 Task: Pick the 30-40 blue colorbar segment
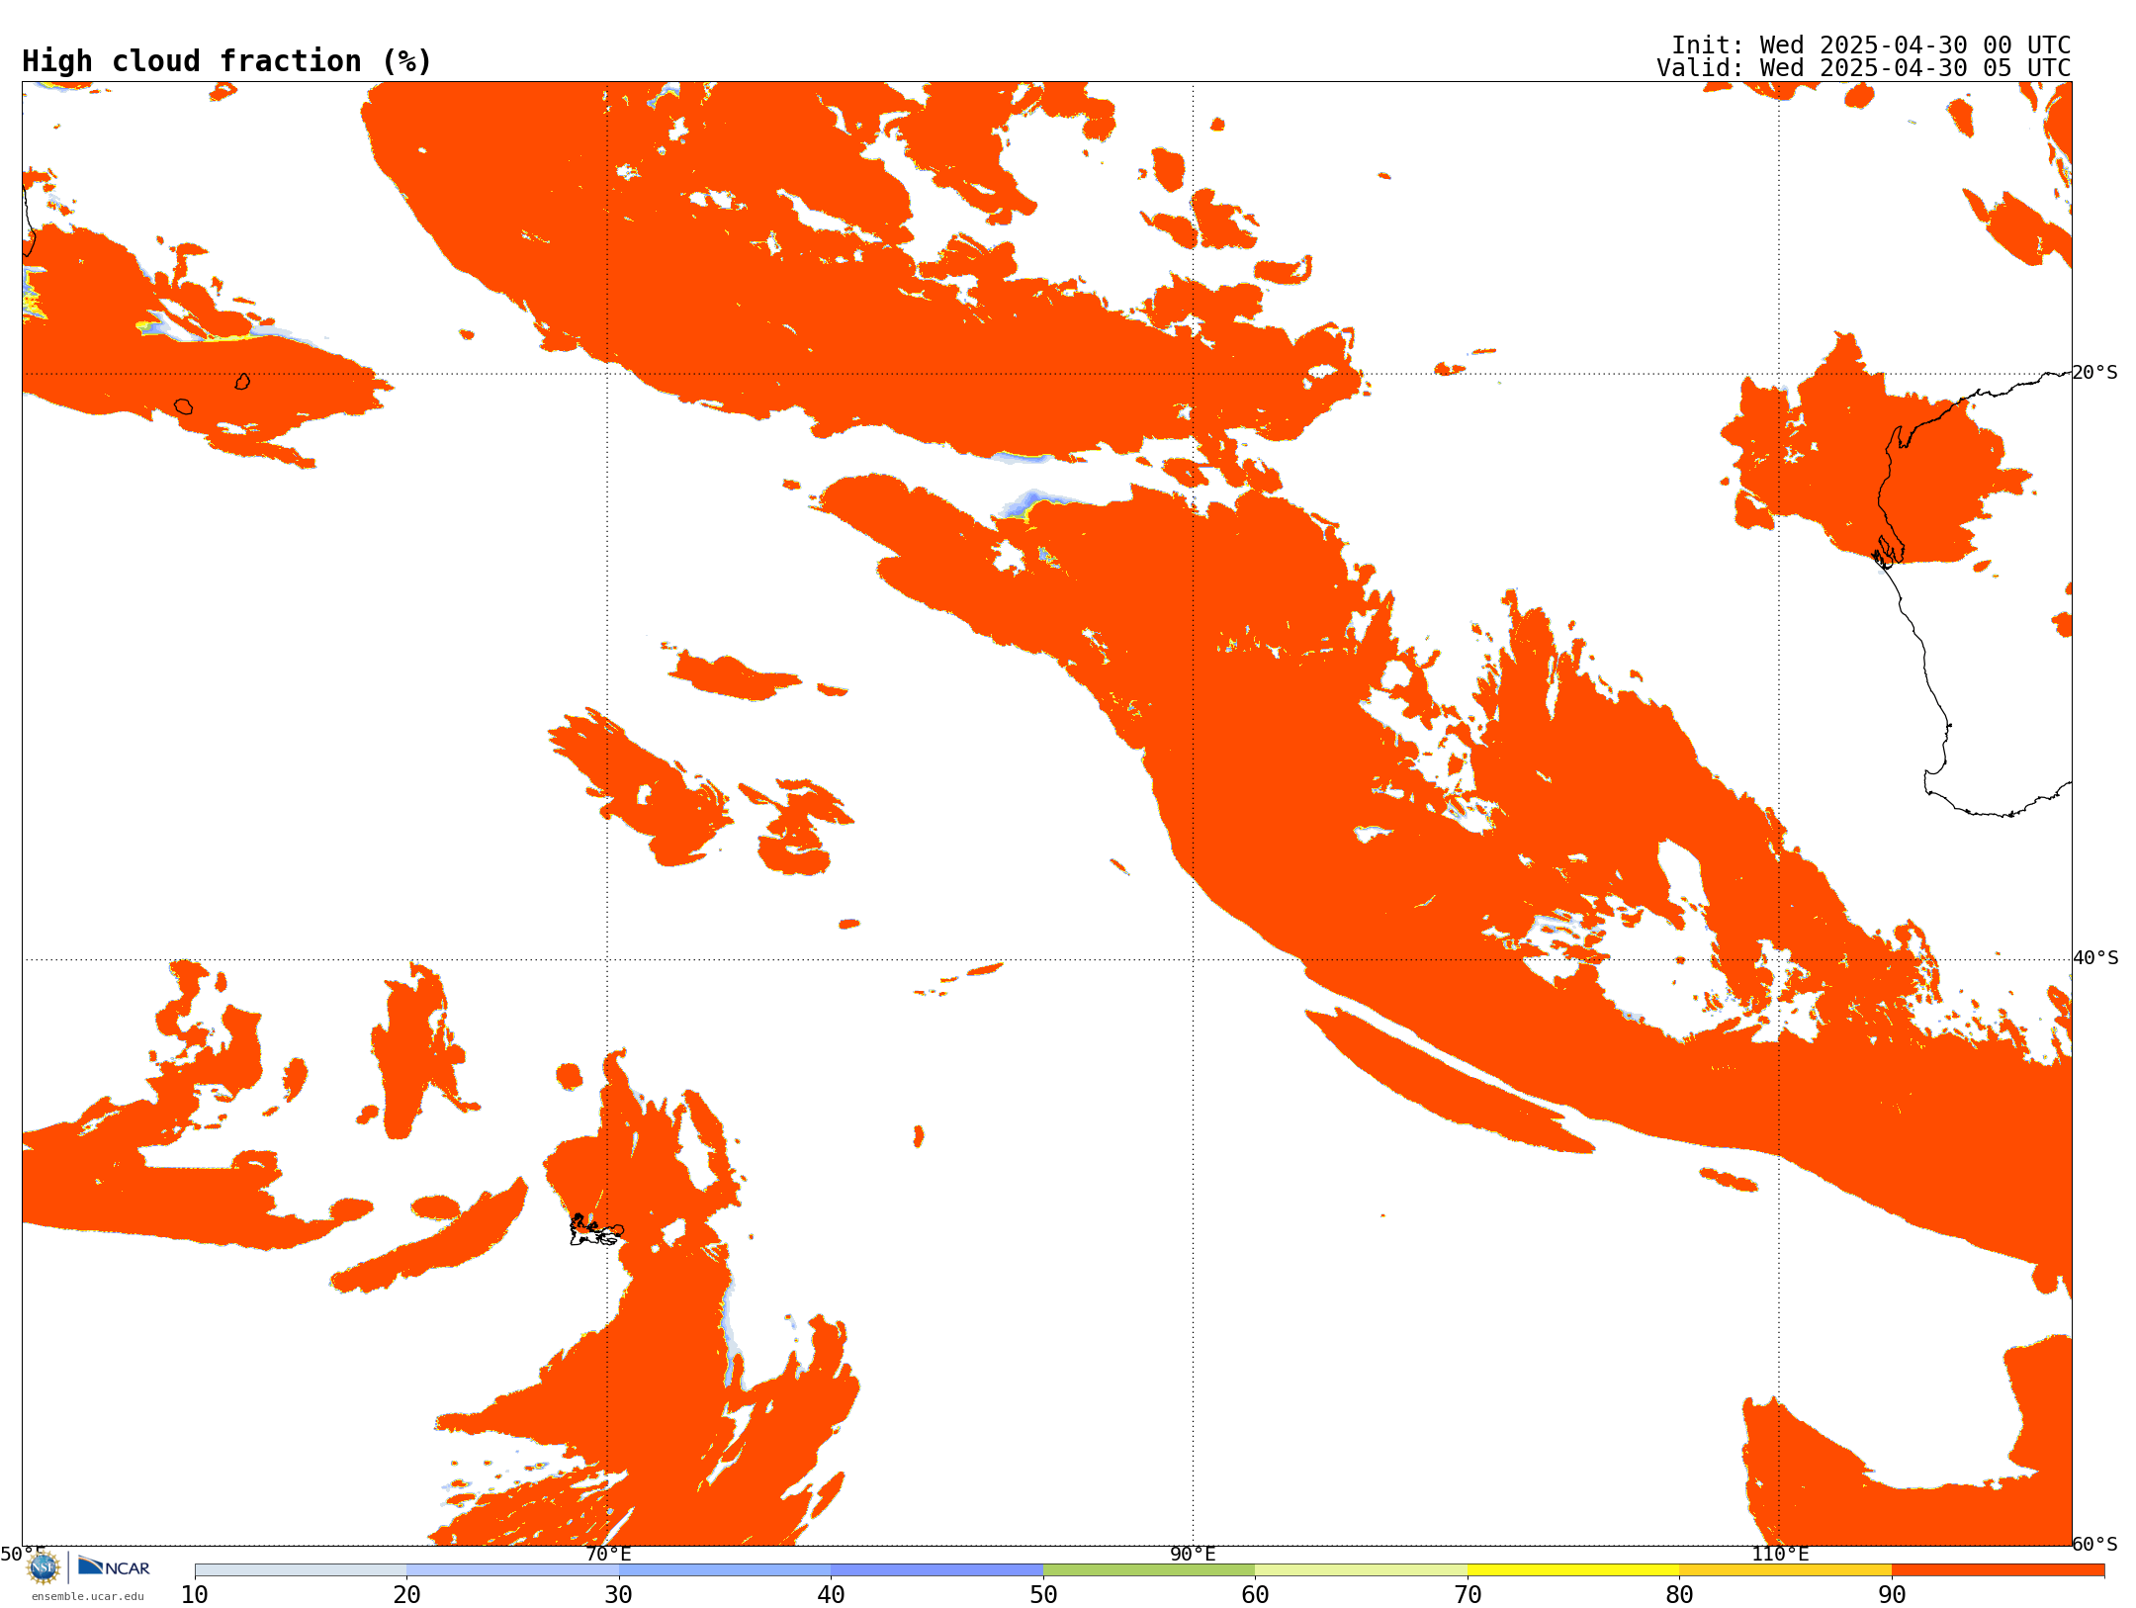725,1570
